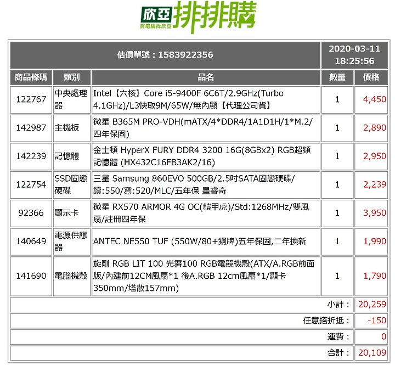Click the discount value -150
This screenshot has height=365, width=395.
pyautogui.click(x=377, y=321)
